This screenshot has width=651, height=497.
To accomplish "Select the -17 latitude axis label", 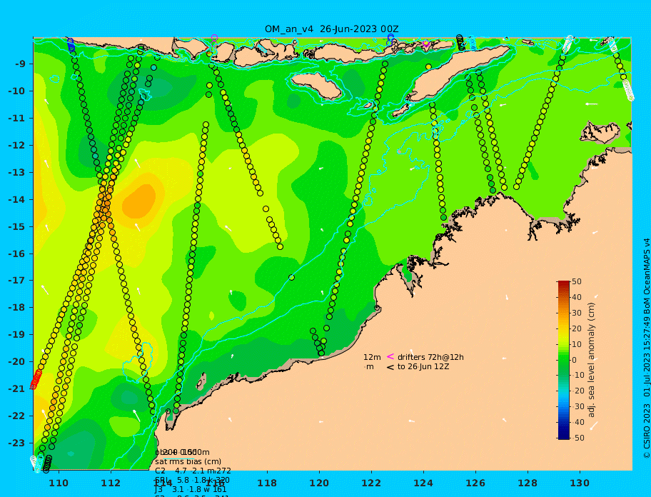I will (x=17, y=281).
